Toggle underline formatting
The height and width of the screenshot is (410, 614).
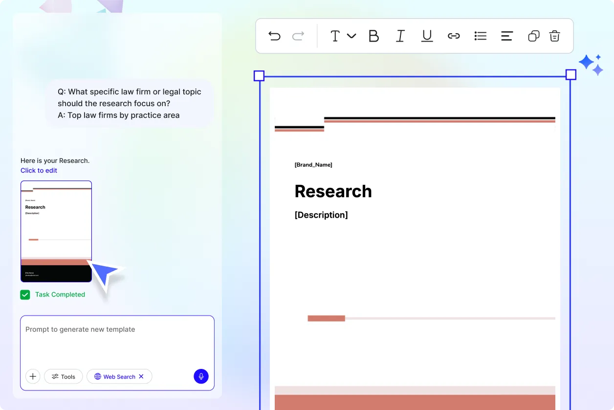coord(427,36)
